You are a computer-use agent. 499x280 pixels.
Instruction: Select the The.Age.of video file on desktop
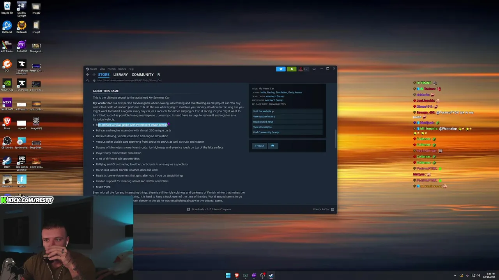point(36,47)
